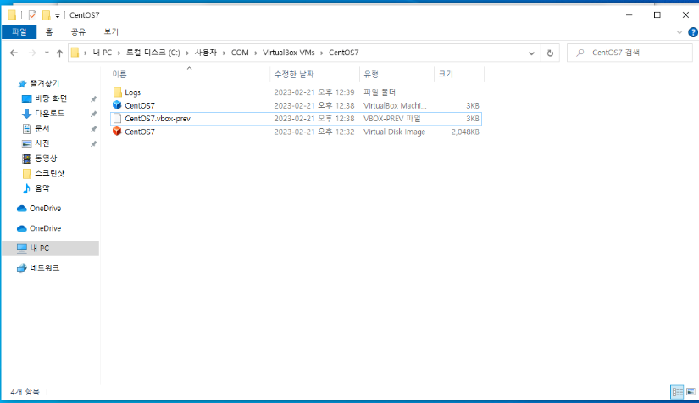699x403 pixels.
Task: Open the 공유 ribbon tab
Action: (79, 31)
